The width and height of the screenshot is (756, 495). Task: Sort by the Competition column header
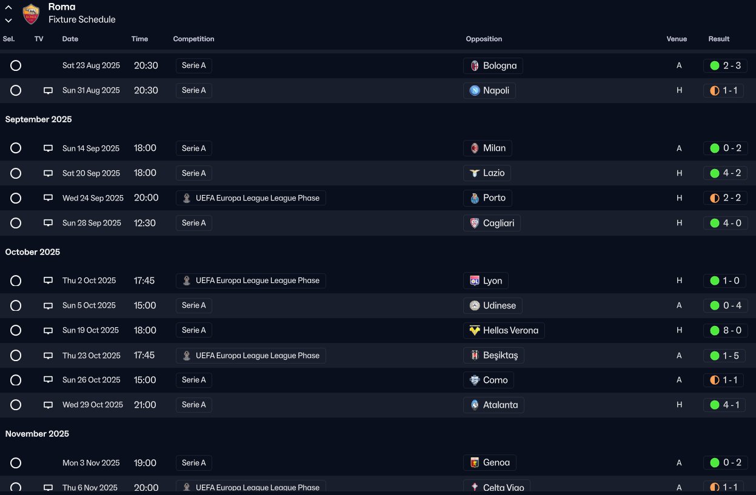(193, 39)
